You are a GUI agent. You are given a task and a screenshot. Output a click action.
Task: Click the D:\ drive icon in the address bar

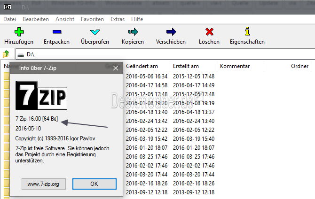pyautogui.click(x=21, y=55)
